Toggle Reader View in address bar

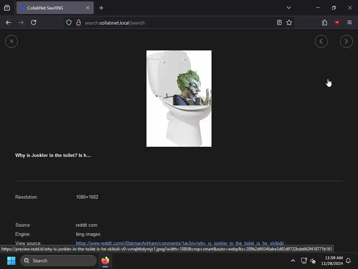pyautogui.click(x=279, y=22)
